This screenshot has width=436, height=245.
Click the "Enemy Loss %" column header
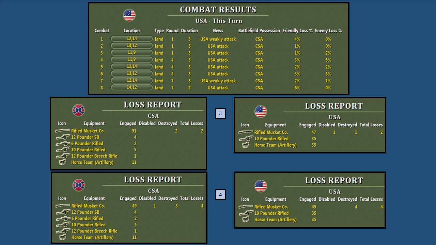tap(328, 31)
